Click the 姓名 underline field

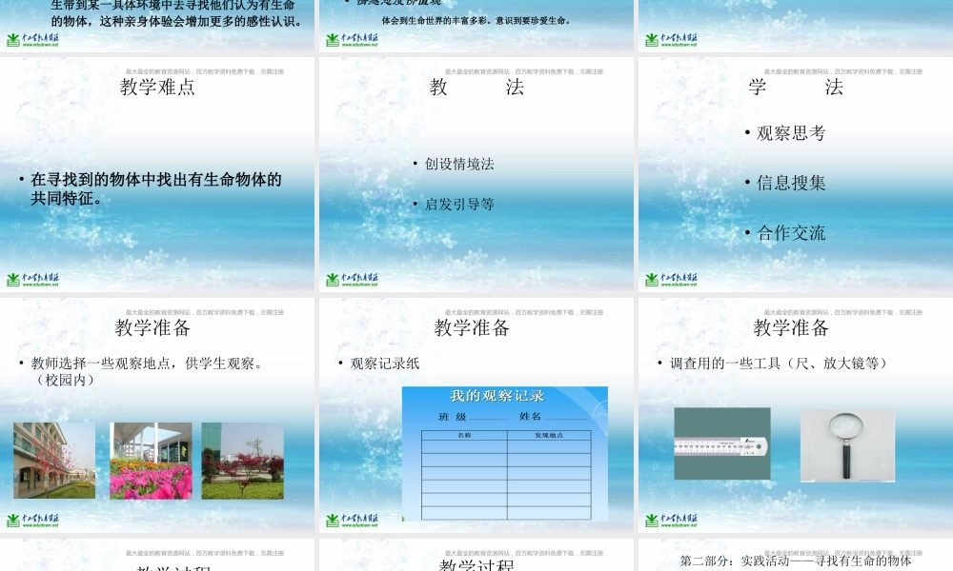pyautogui.click(x=565, y=419)
